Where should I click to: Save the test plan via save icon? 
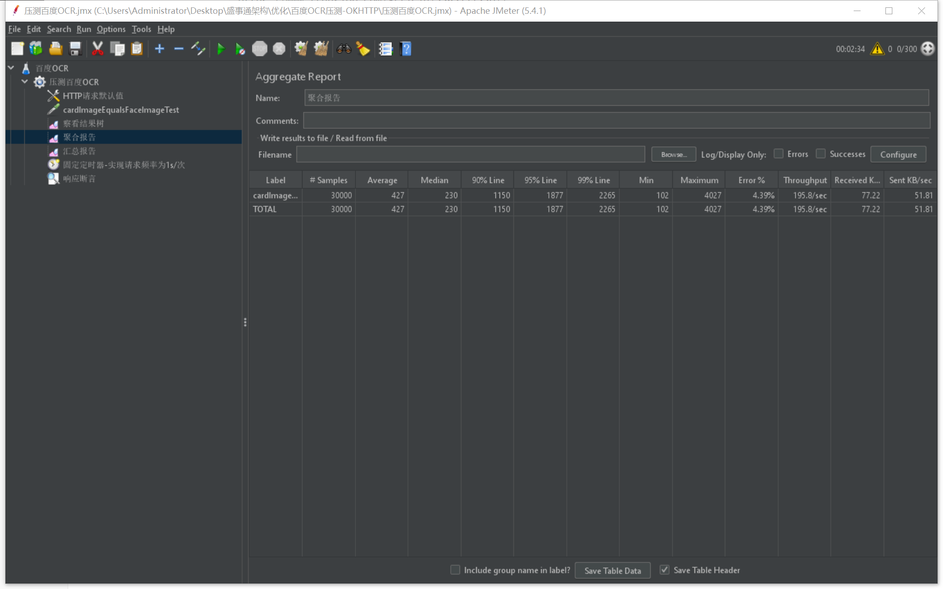75,48
